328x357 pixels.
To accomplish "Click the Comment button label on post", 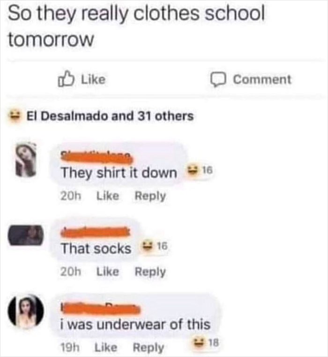I will pos(262,80).
